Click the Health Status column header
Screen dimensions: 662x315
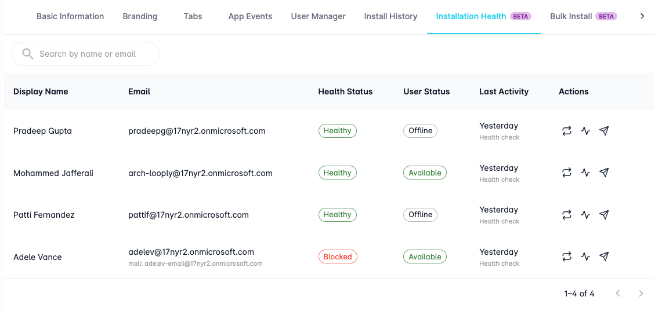345,91
